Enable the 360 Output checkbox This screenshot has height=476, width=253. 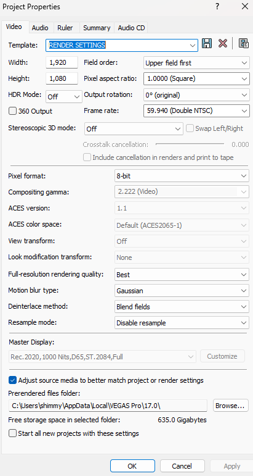pos(12,111)
